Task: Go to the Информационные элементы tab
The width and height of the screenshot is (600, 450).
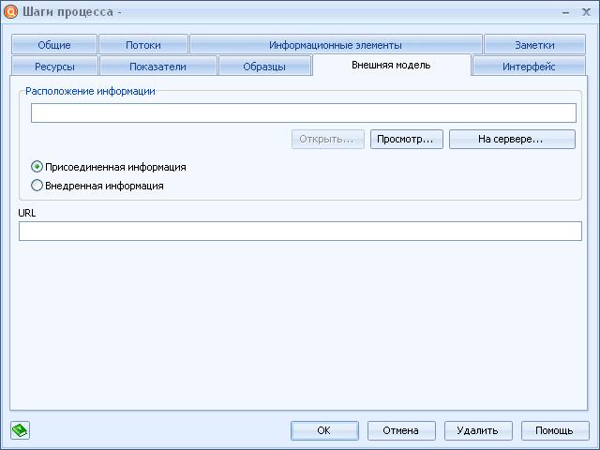Action: (336, 44)
